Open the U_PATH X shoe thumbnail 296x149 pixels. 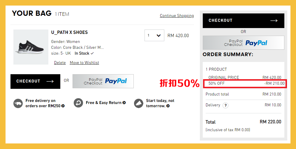click(x=31, y=47)
